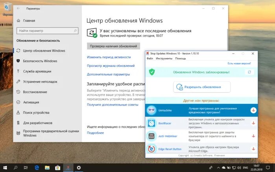Click the search magnifier in Settings
The height and width of the screenshot is (172, 275).
pyautogui.click(x=75, y=31)
